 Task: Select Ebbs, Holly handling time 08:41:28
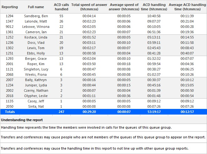click(x=154, y=53)
